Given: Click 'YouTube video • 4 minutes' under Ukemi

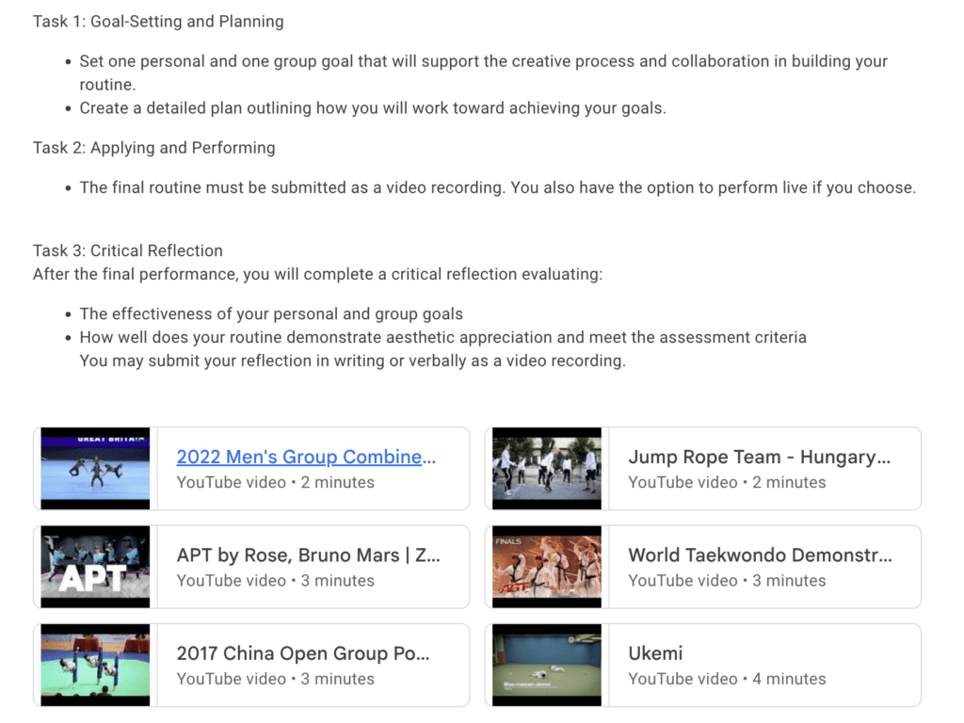Looking at the screenshot, I should tap(728, 679).
